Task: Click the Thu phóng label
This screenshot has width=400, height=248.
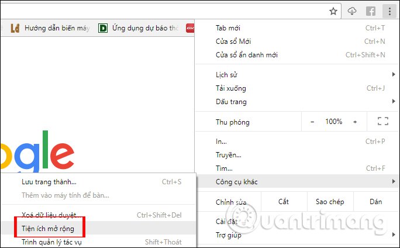Action: pyautogui.click(x=233, y=122)
